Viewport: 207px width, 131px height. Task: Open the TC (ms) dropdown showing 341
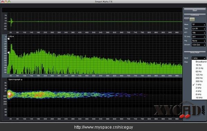point(199,37)
